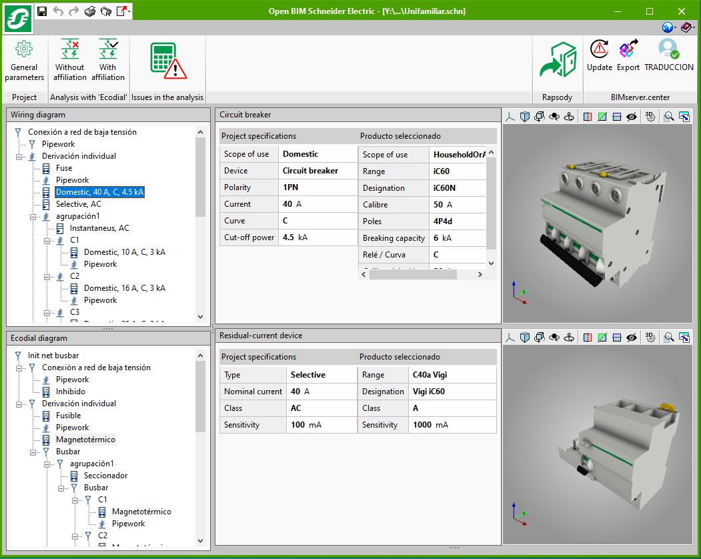Open the report export icon with red arrow
The height and width of the screenshot is (559, 701).
tap(121, 11)
